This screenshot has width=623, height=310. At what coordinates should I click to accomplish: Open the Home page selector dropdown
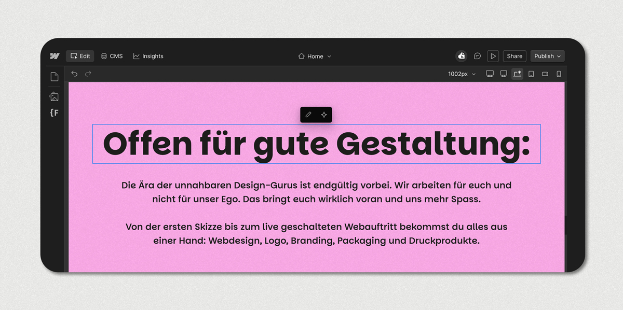(x=315, y=56)
